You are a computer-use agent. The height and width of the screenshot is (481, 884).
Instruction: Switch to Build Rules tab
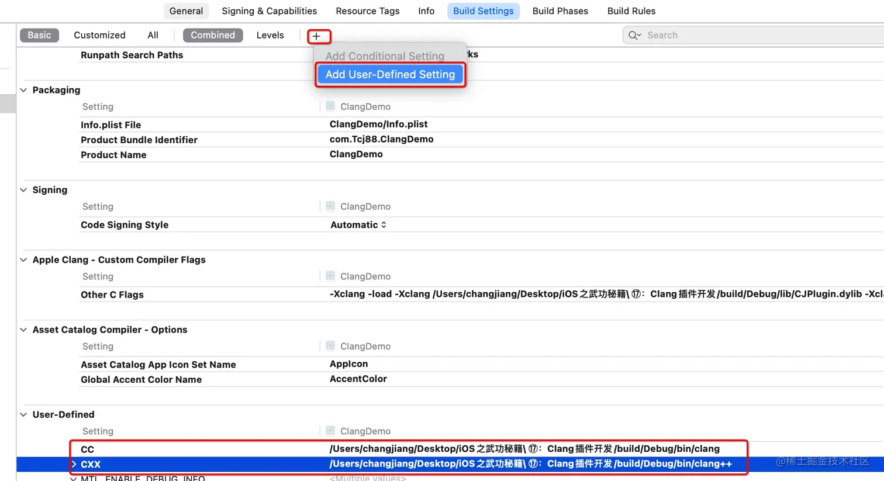pos(631,11)
